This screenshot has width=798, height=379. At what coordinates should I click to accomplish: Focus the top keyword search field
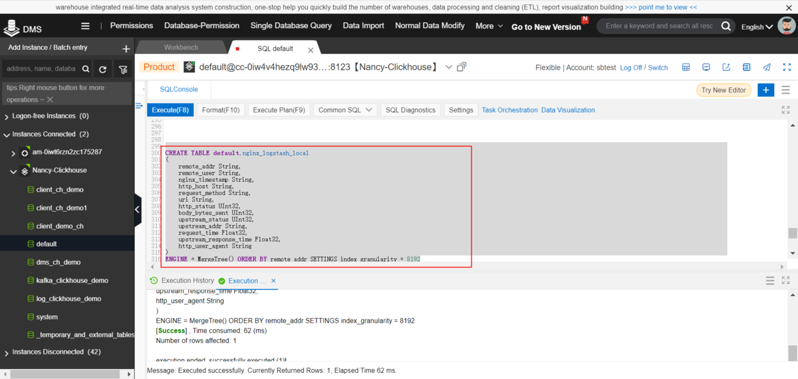658,27
